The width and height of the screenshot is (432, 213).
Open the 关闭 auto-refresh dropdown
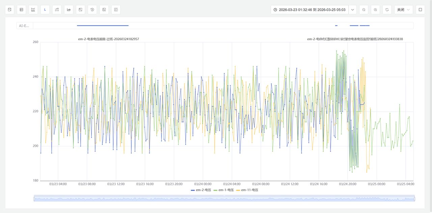(404, 10)
